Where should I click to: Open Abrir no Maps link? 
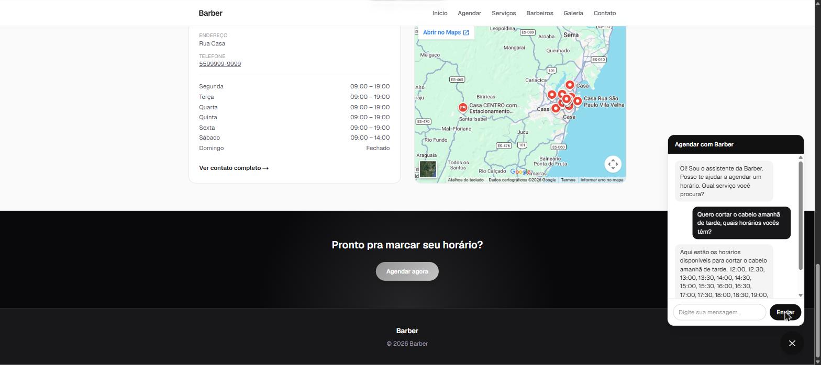click(446, 32)
